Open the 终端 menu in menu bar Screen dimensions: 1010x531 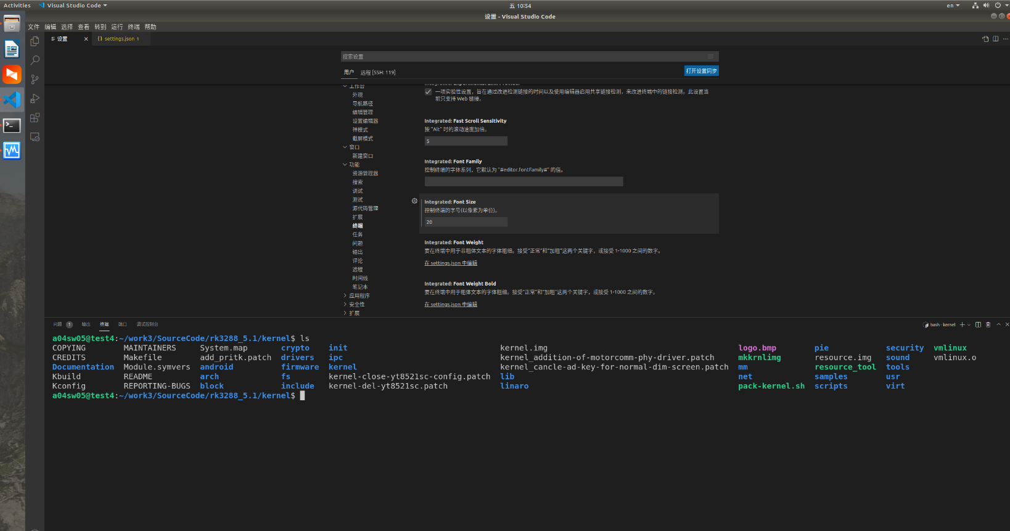tap(134, 27)
